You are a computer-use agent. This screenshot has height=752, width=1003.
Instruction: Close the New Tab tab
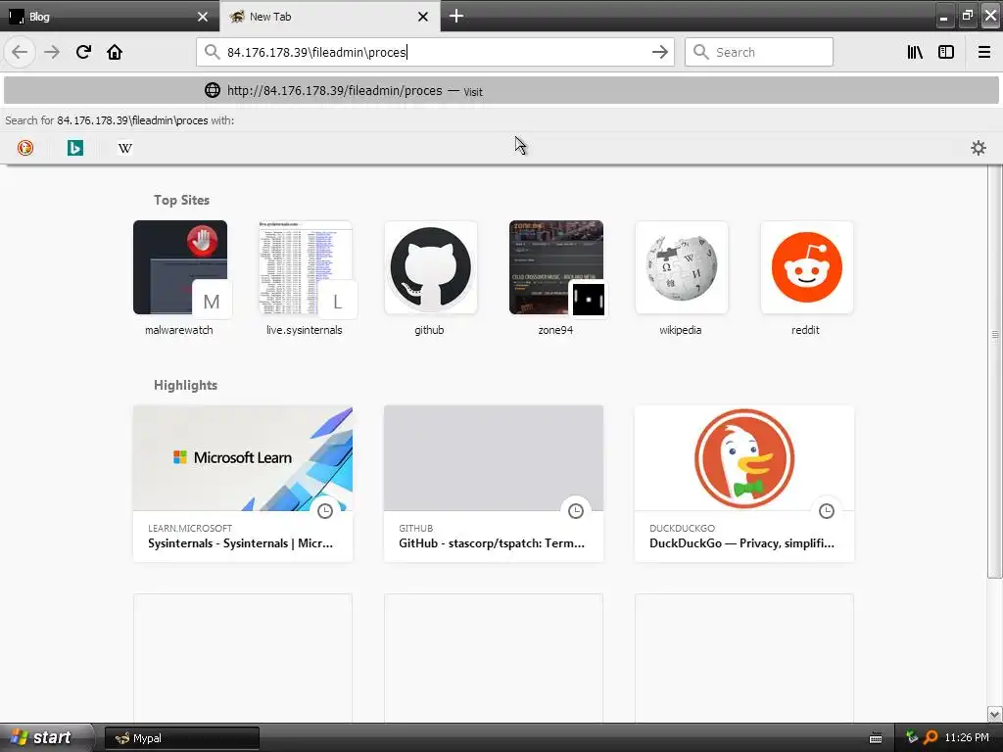point(423,17)
